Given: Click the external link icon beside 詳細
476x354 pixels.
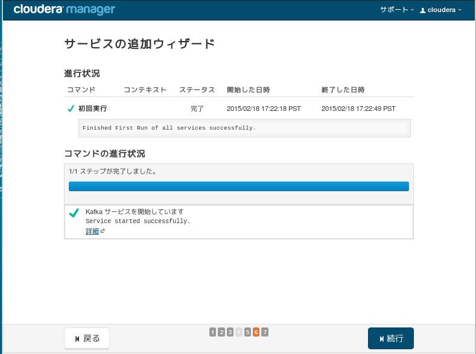Looking at the screenshot, I should 103,231.
